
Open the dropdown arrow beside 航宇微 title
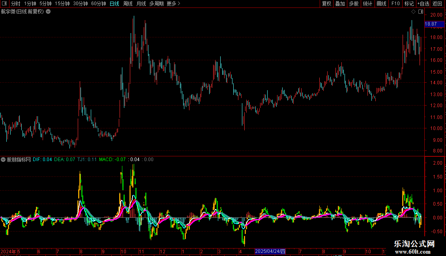click(x=49, y=11)
